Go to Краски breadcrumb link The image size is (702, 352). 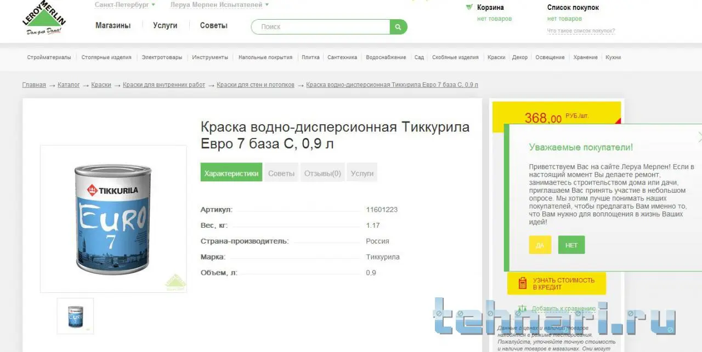click(101, 85)
